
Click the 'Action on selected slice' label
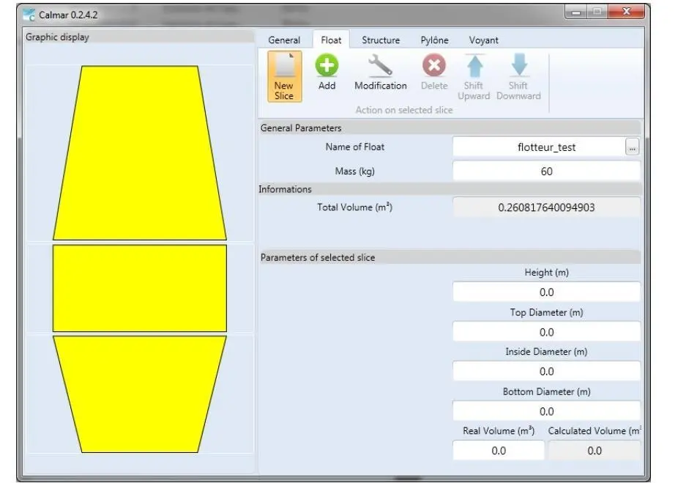tap(404, 110)
